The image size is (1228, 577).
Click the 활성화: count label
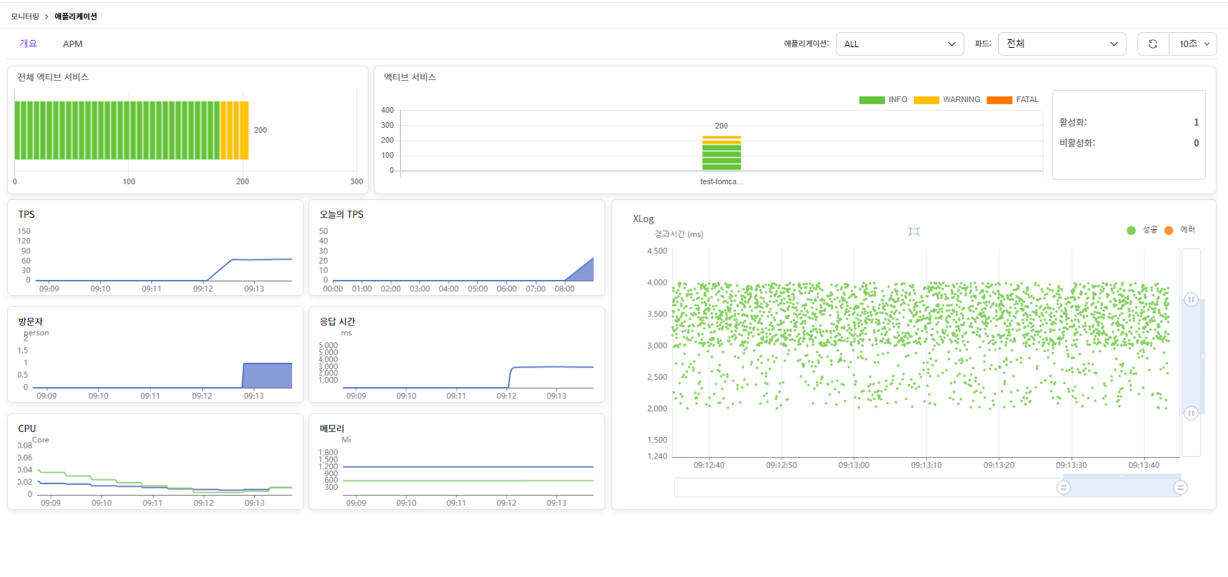point(1073,123)
